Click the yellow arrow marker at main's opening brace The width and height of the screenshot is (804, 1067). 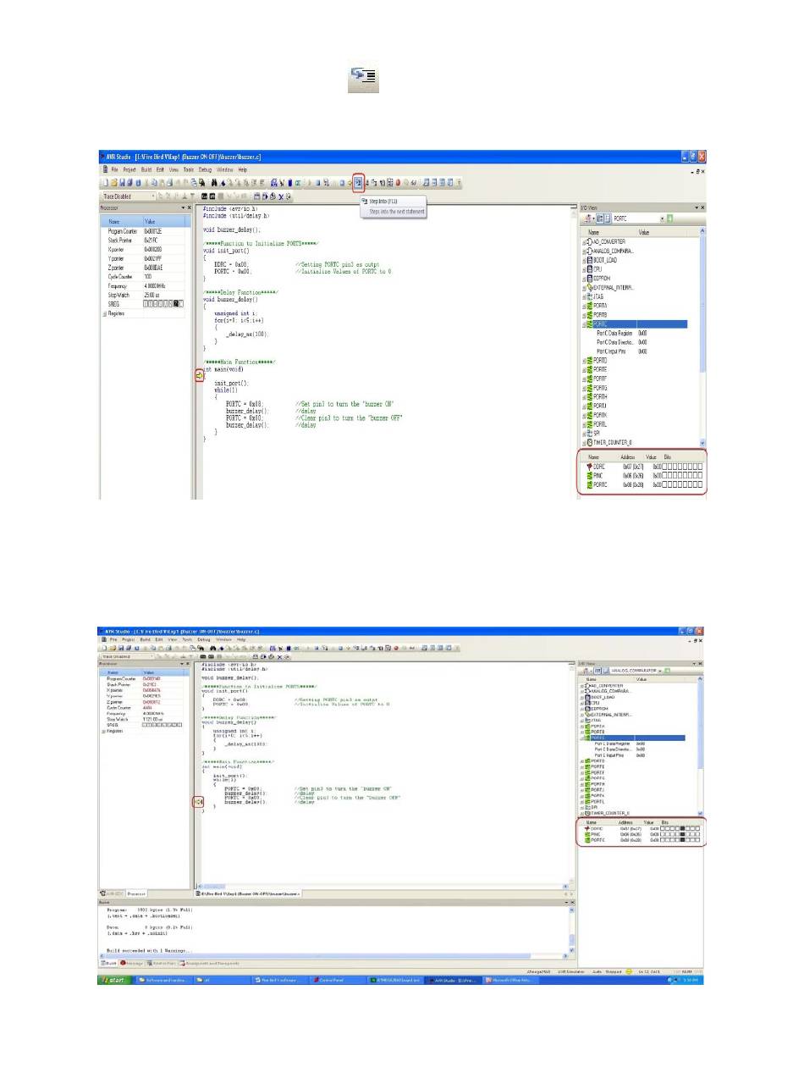(x=199, y=374)
